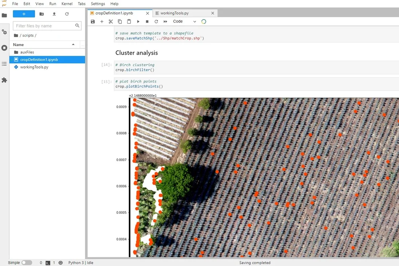Toggle Simple interface mode
Screen dimensions: 399x266
[27, 262]
